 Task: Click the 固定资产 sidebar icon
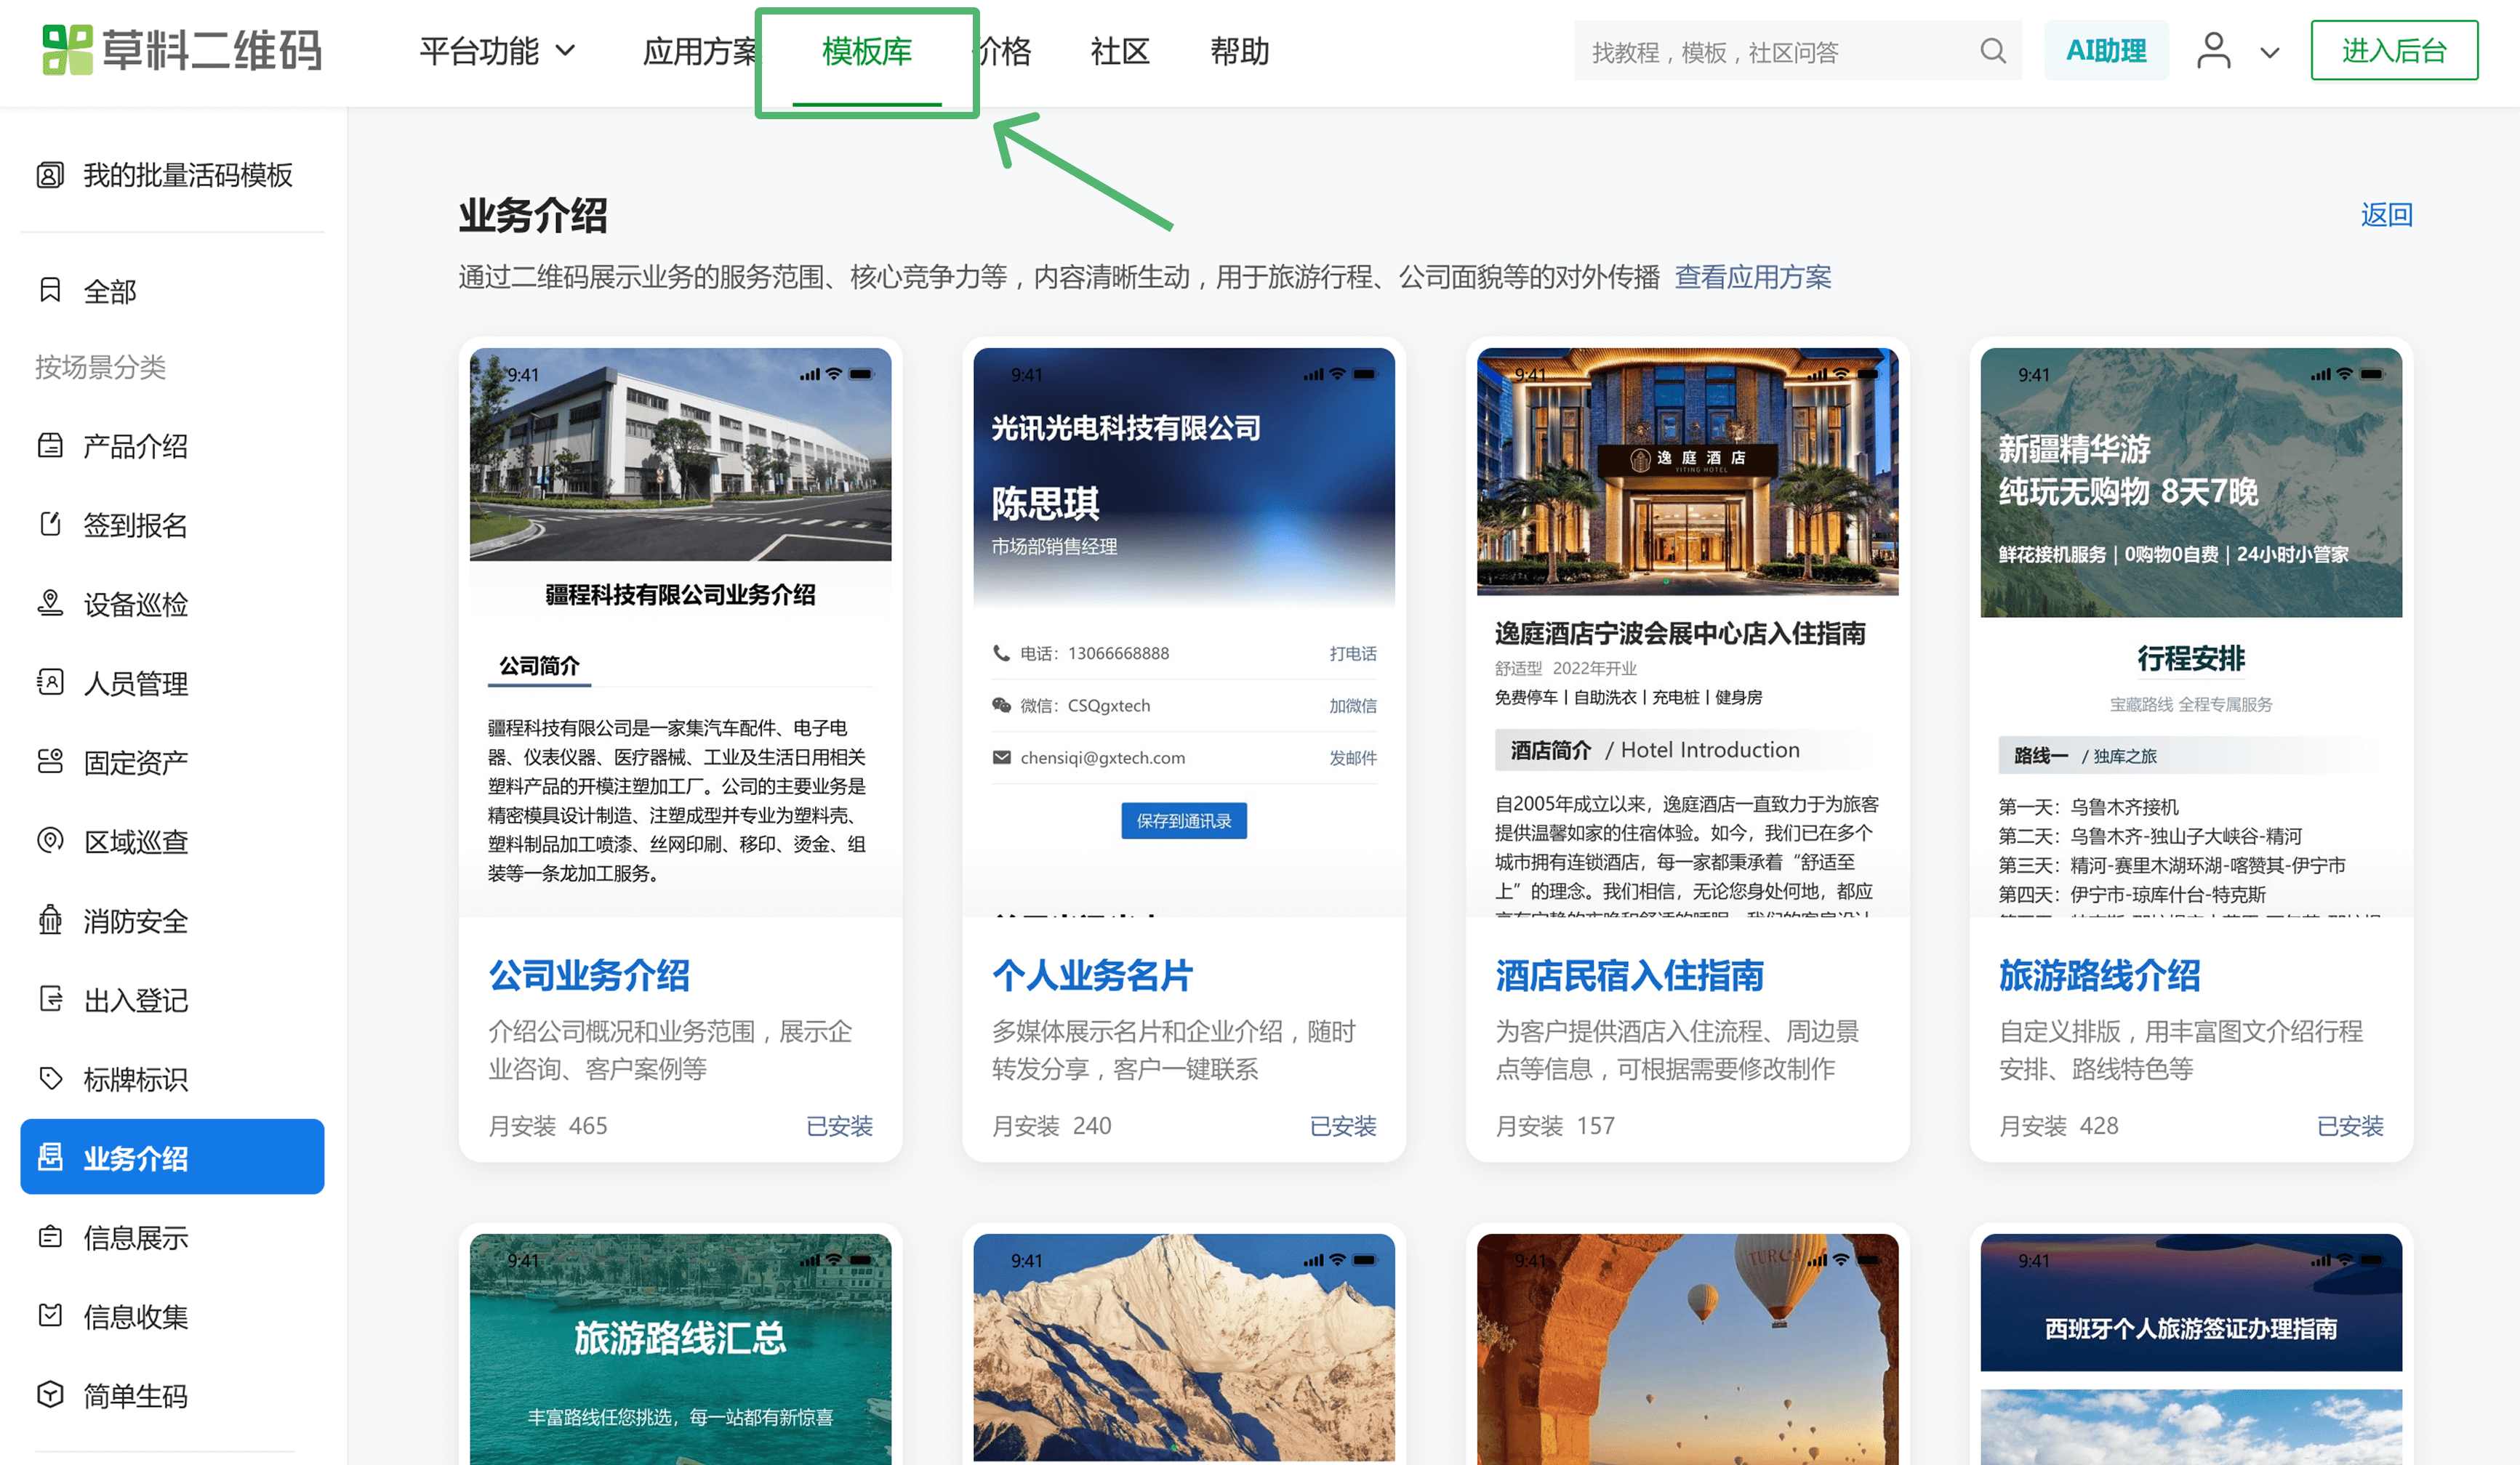coord(50,762)
